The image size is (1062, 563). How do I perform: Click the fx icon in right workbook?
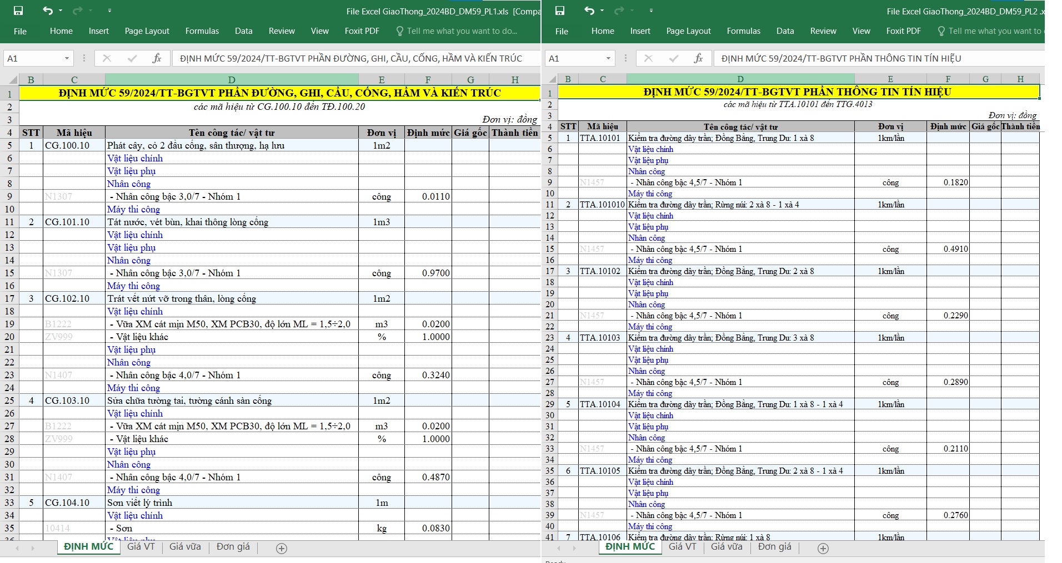tap(698, 58)
